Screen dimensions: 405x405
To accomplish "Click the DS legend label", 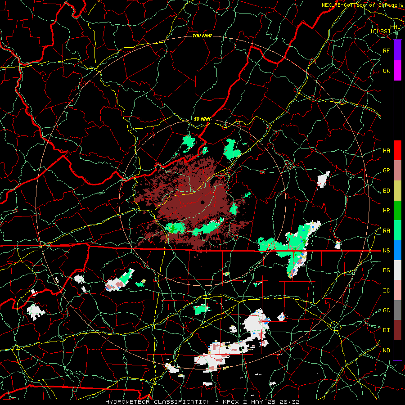I will click(x=387, y=270).
